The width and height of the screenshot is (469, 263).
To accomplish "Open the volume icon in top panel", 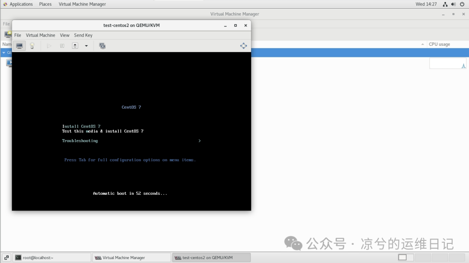I will (x=453, y=4).
